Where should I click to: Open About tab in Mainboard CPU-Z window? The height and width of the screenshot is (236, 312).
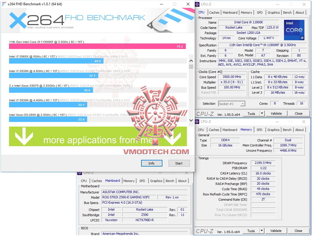click(x=182, y=181)
